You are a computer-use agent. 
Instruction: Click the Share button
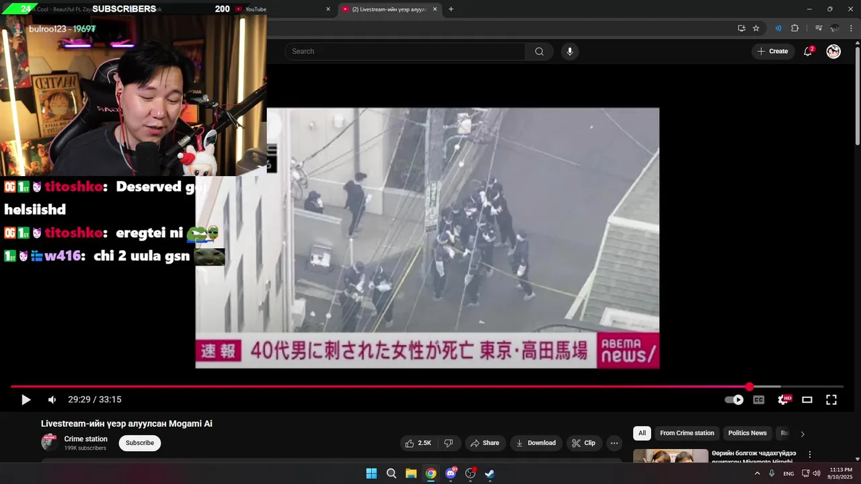(484, 443)
